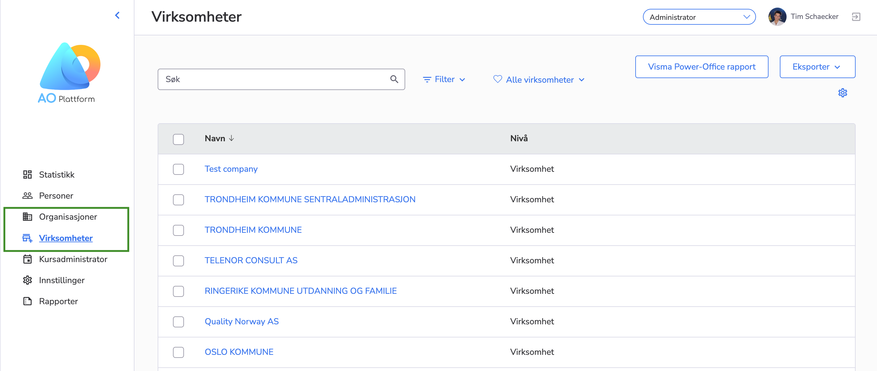Click the heart favorites icon
Viewport: 877px width, 371px height.
tap(497, 79)
